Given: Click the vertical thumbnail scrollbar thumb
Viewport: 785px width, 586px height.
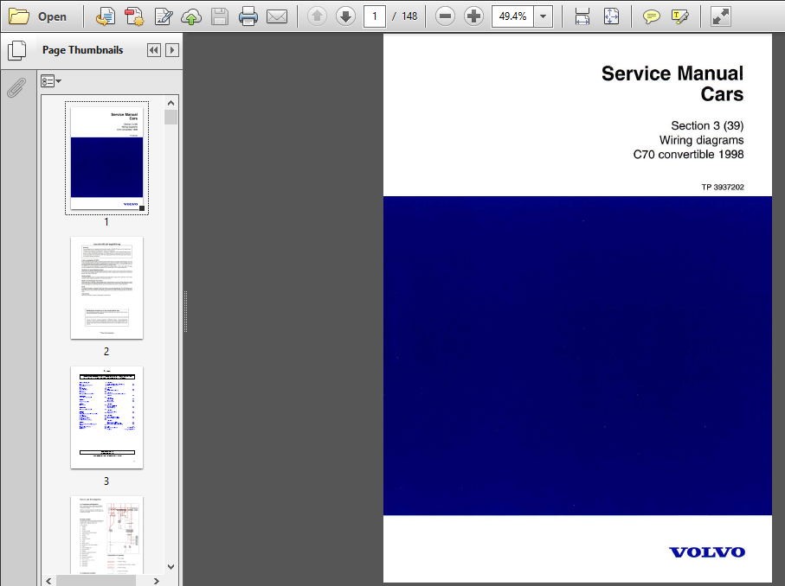Looking at the screenshot, I should click(x=171, y=117).
